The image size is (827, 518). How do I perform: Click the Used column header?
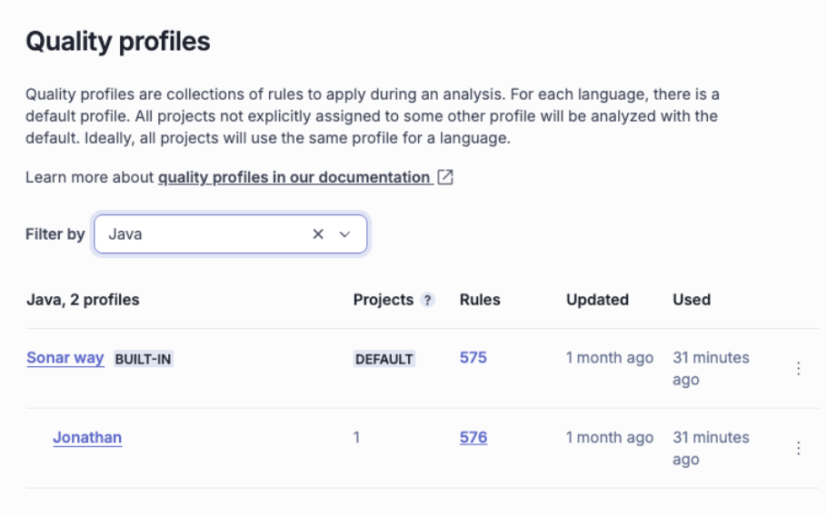point(691,300)
